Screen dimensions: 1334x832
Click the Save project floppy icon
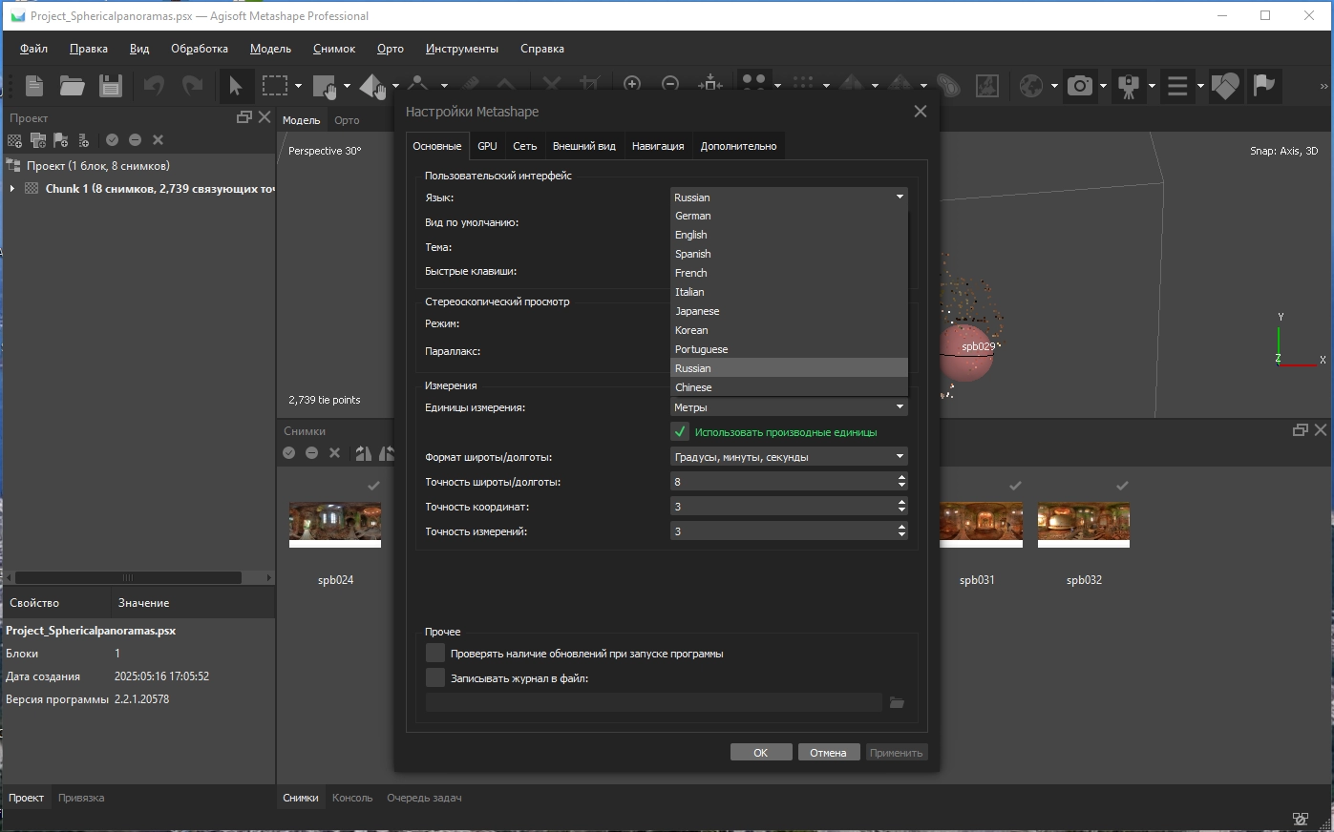click(x=111, y=86)
